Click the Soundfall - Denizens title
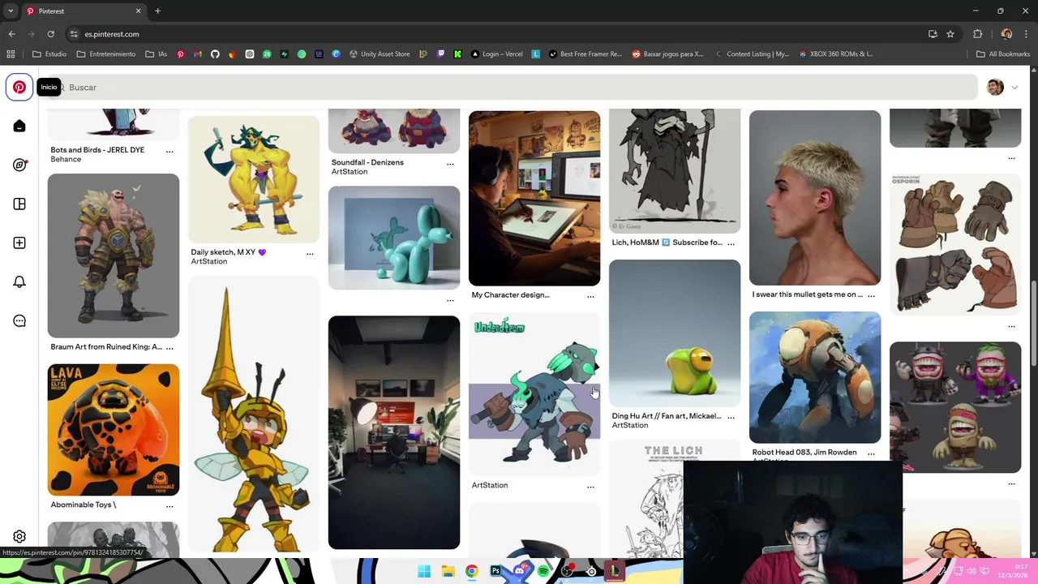This screenshot has width=1038, height=584. 367,162
